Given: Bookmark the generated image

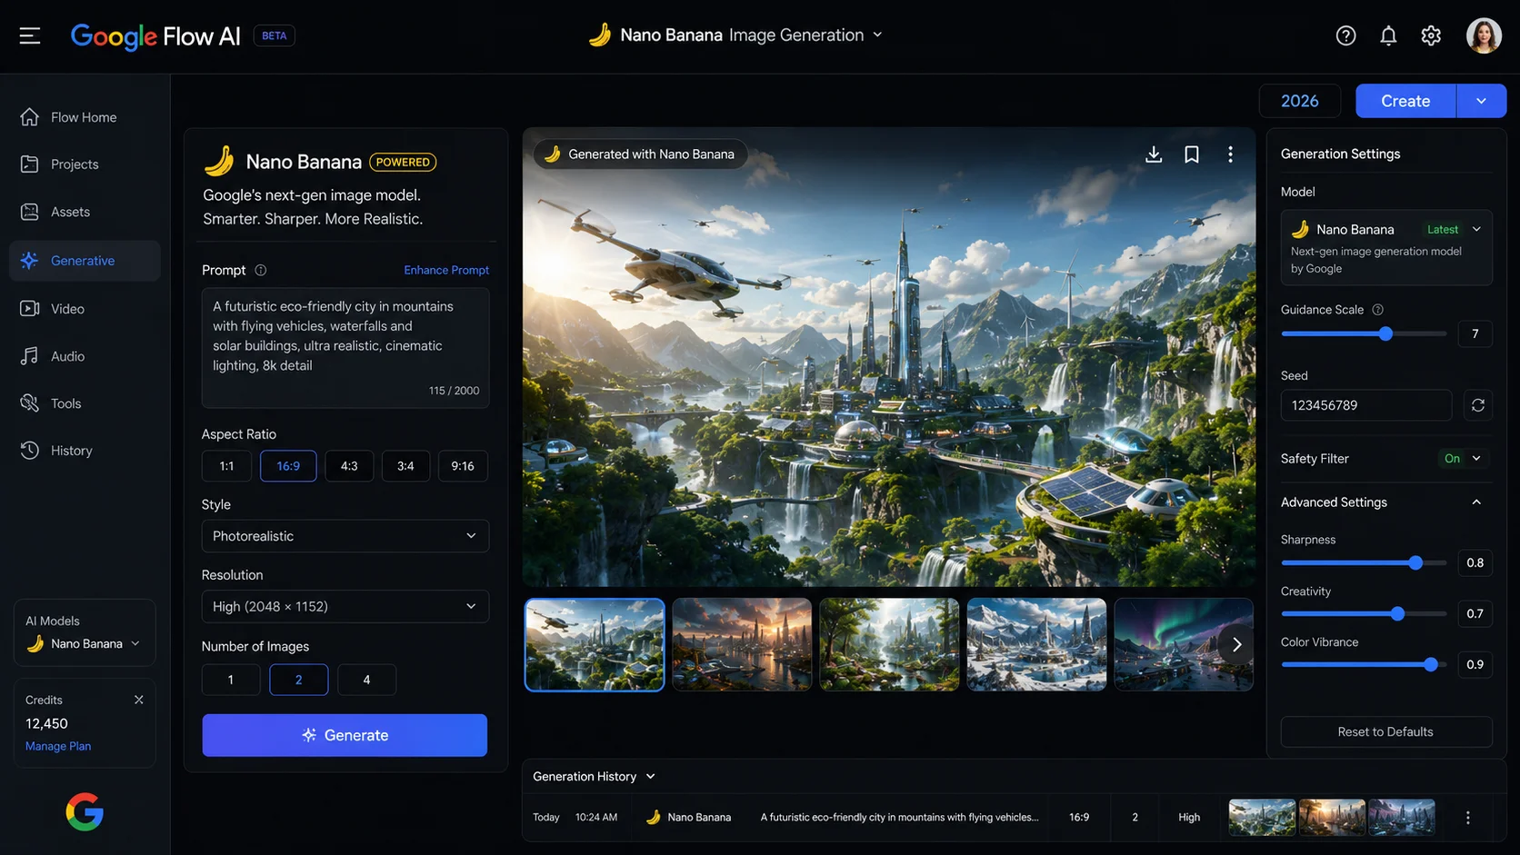Looking at the screenshot, I should tap(1192, 154).
